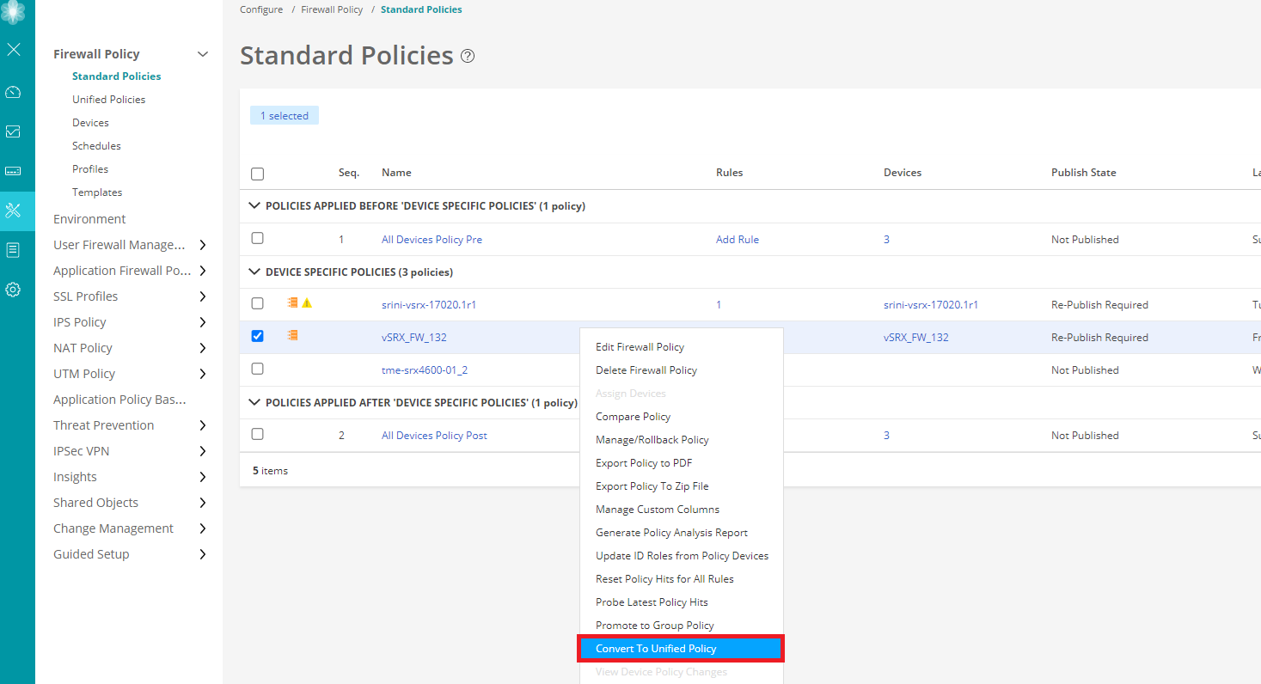Choose Convert To Unified Policy menu item
The width and height of the screenshot is (1261, 684).
click(656, 649)
